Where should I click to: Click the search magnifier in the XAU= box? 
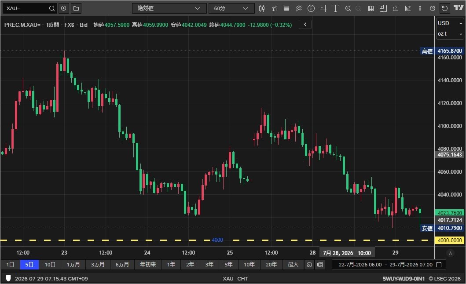tap(52, 8)
